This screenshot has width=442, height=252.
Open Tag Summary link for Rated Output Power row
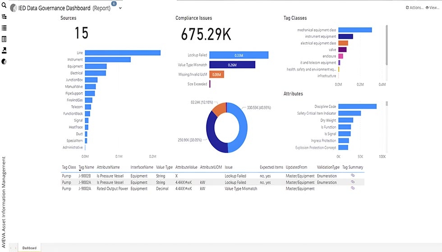353,188
